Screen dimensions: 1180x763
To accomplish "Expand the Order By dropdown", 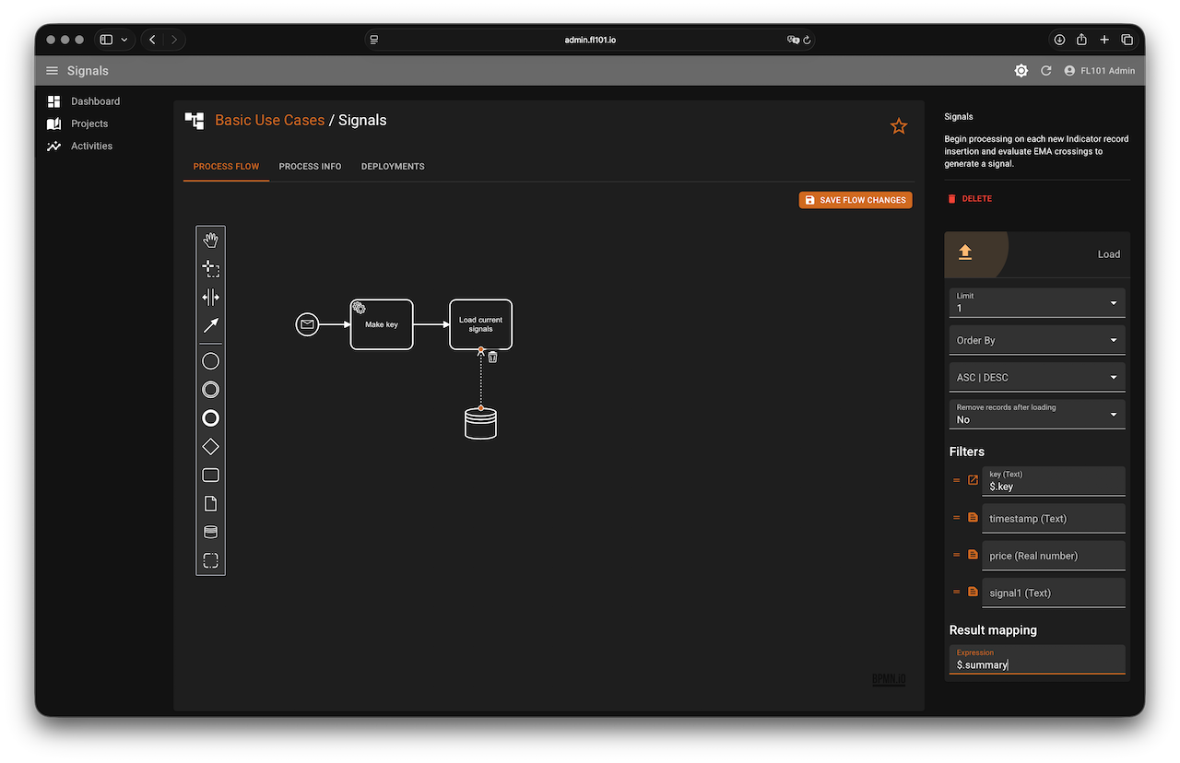I will point(1037,340).
